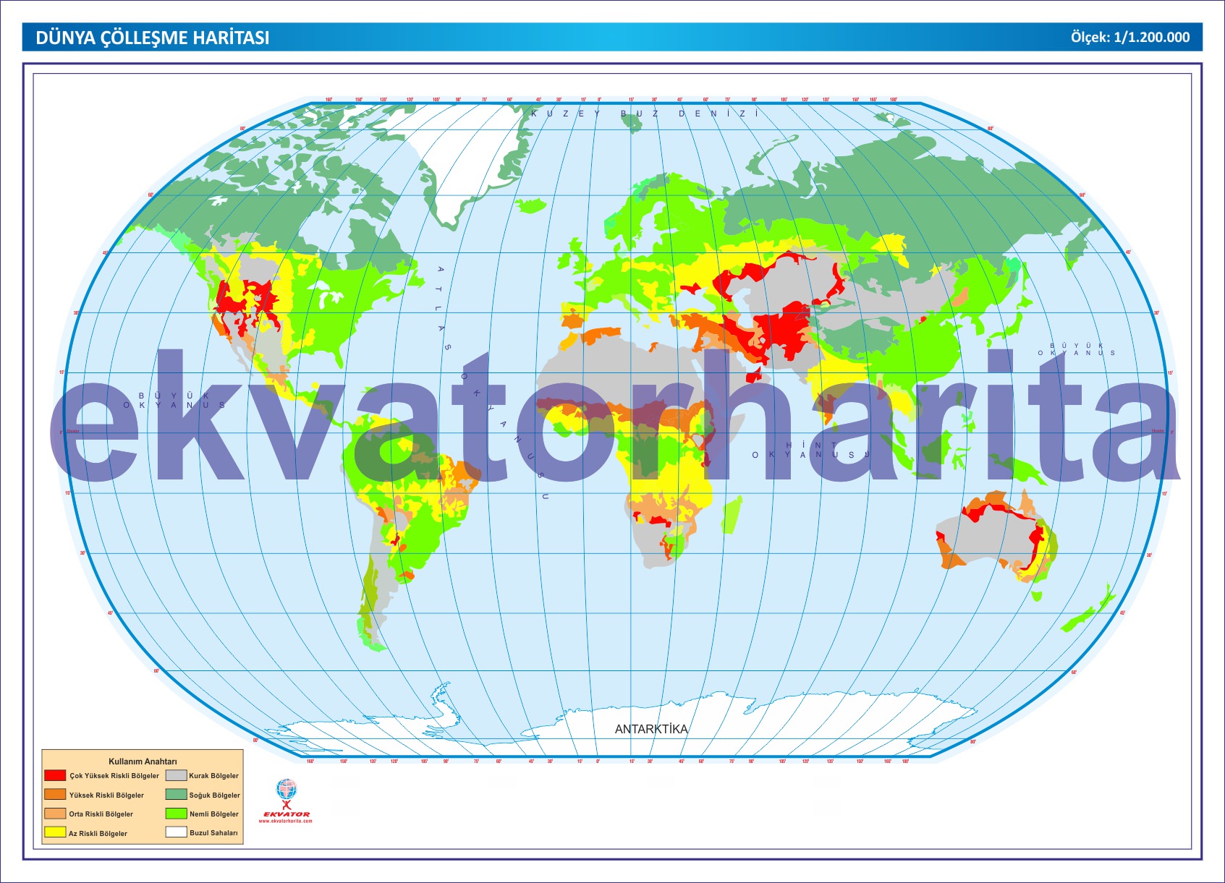Screen dimensions: 1225x883
Task: Click the bright green Nemli Bölgeler swatch
Action: pyautogui.click(x=177, y=814)
